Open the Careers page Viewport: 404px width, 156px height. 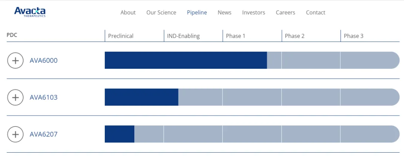(285, 12)
